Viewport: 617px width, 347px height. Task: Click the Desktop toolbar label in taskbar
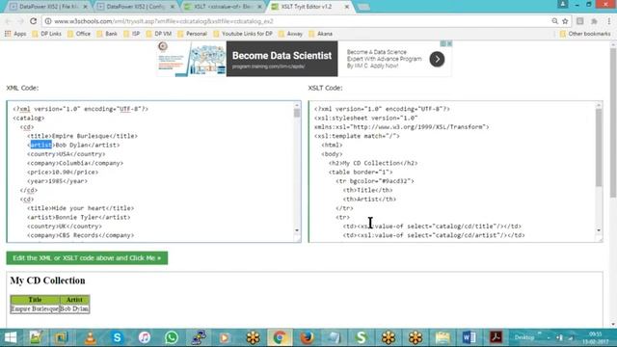click(524, 337)
